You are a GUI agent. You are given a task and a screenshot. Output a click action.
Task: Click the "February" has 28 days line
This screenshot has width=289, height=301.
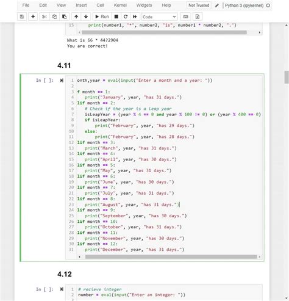[144, 137]
